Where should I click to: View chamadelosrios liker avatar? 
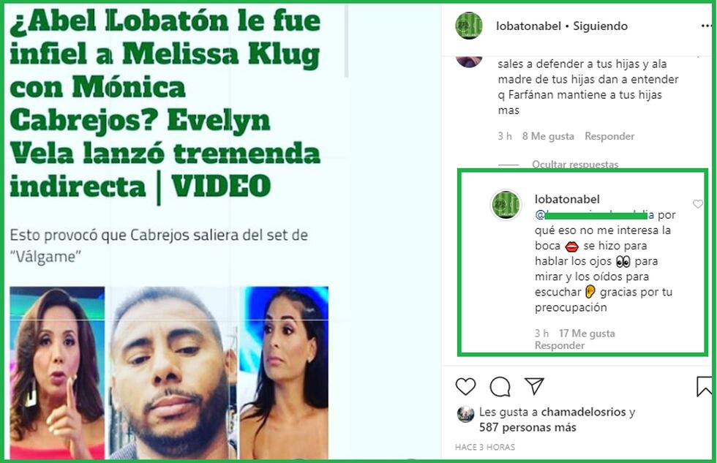click(x=465, y=415)
